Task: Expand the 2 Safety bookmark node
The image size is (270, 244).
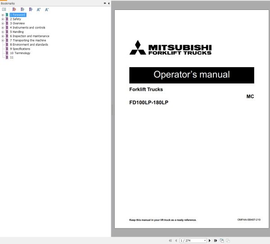Action: pyautogui.click(x=3, y=19)
